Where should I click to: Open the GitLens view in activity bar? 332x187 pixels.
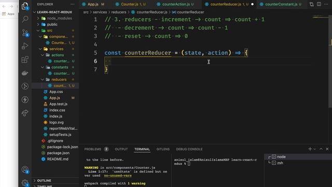click(25, 86)
